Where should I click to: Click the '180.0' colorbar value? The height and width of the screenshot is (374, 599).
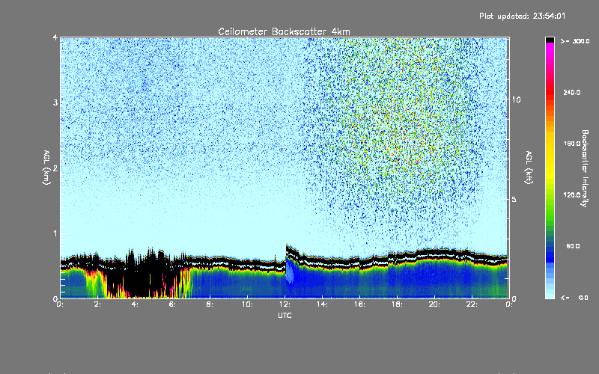[x=572, y=144]
